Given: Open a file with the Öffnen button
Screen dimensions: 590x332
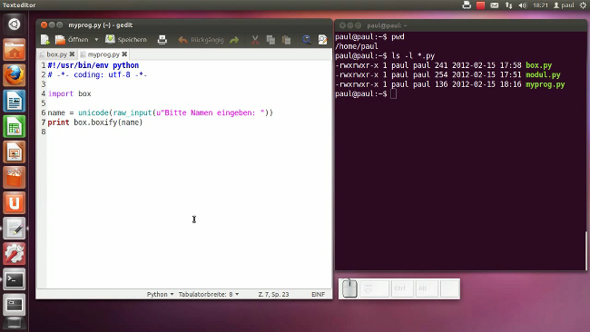Looking at the screenshot, I should point(72,40).
